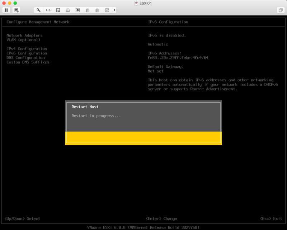Viewport: 287px width, 230px height.
Task: Click the left USB lock device icon
Action: pos(87,10)
